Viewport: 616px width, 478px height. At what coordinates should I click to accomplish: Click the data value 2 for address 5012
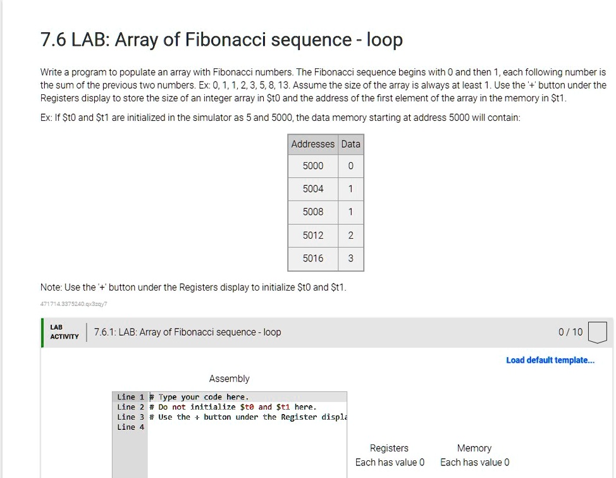(x=350, y=236)
